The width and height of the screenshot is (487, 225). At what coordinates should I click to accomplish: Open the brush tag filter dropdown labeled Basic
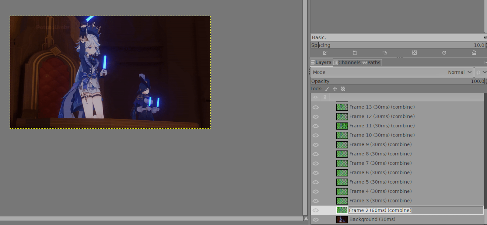click(399, 37)
